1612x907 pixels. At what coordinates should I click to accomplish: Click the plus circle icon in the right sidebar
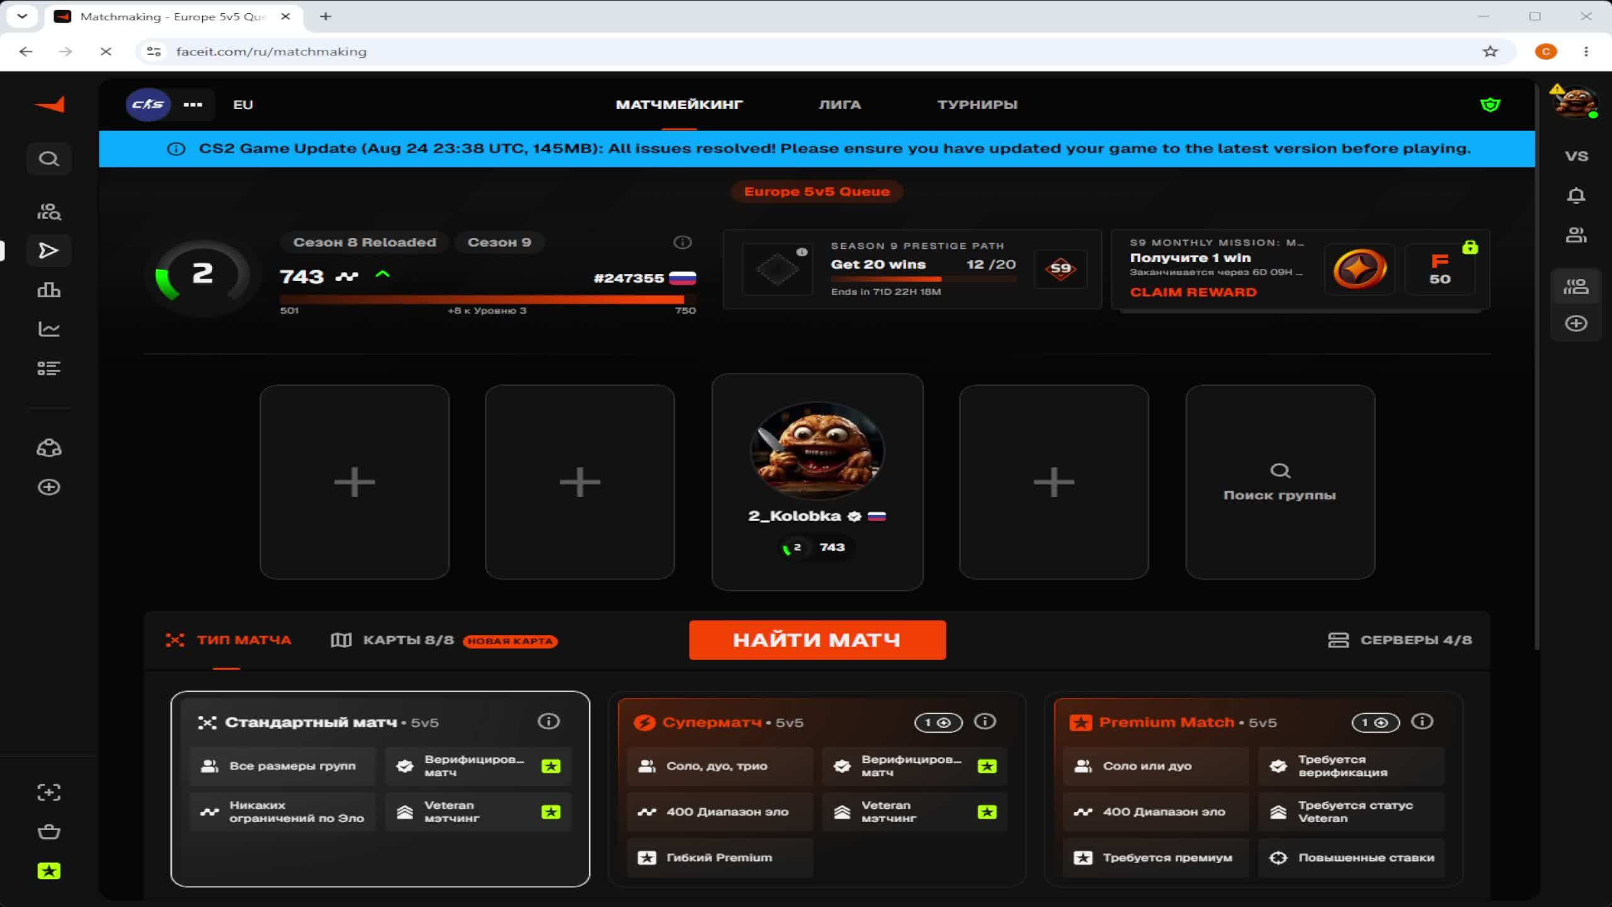click(1576, 324)
